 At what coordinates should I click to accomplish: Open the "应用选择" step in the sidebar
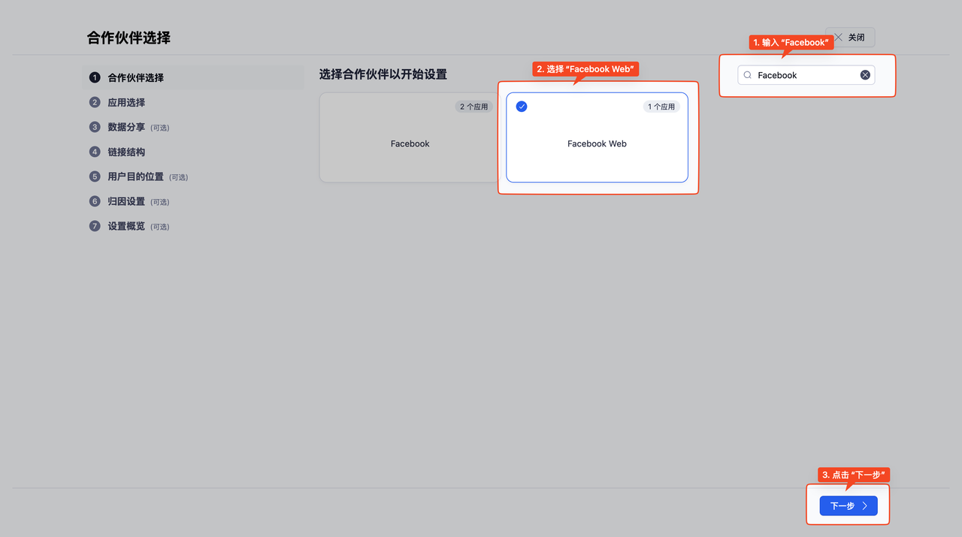pos(126,102)
